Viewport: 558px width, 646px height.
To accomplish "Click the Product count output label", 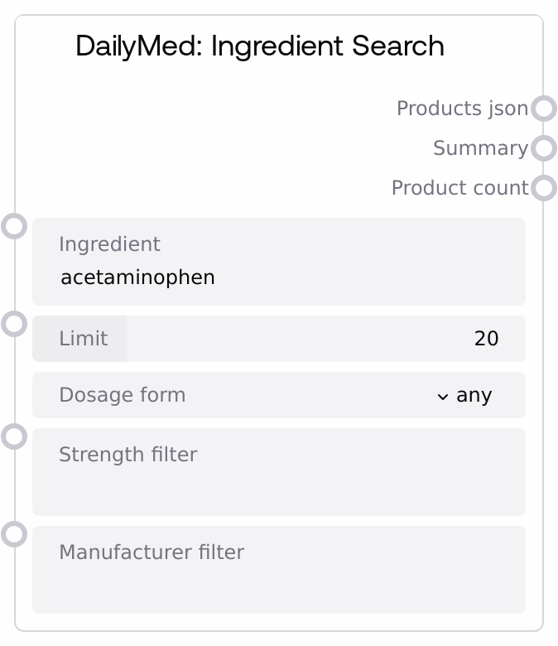I will [x=459, y=188].
